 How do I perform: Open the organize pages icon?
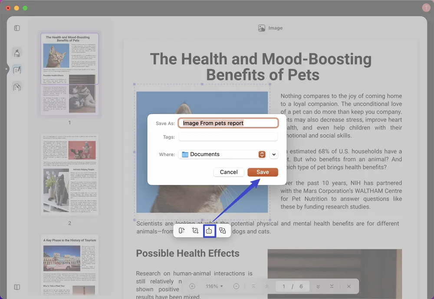[x=17, y=87]
